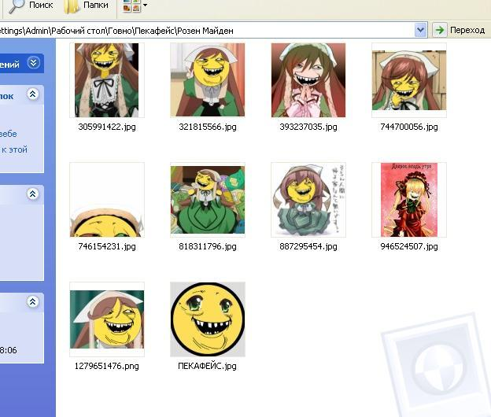The width and height of the screenshot is (491, 417).
Task: Click the file name label 818311796.jpg
Action: click(x=208, y=246)
